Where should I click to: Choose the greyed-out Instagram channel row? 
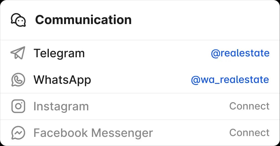pyautogui.click(x=140, y=106)
